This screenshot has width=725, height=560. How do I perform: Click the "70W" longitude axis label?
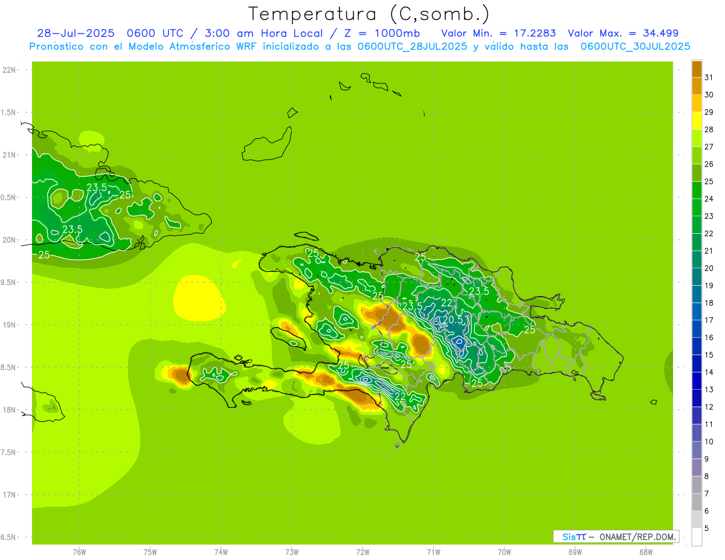504,552
